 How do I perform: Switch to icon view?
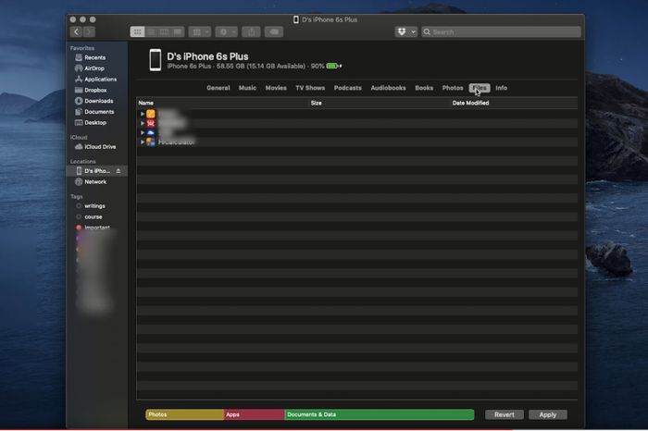pyautogui.click(x=138, y=31)
